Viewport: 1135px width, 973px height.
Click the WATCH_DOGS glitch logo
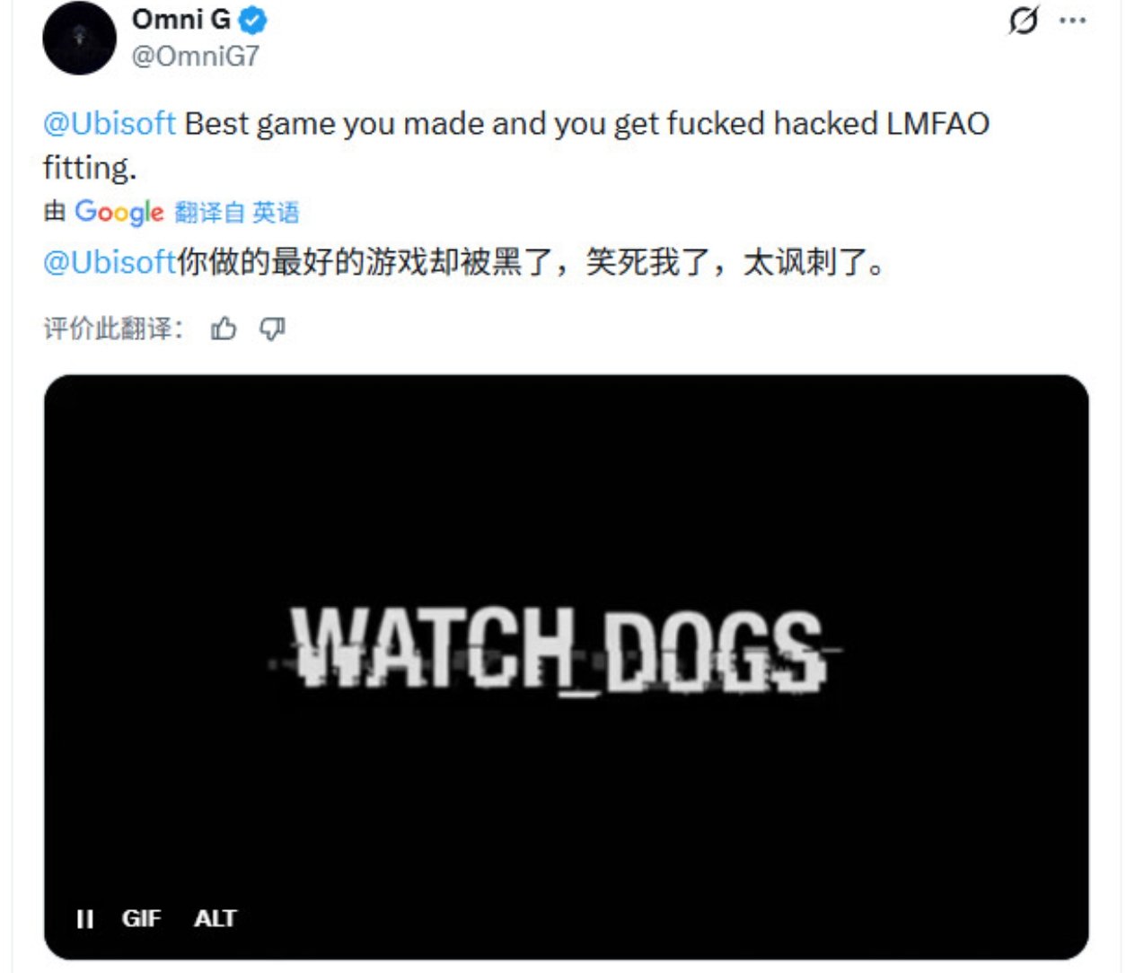point(556,650)
